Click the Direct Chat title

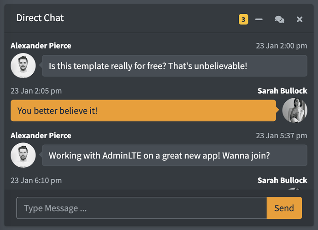(40, 18)
